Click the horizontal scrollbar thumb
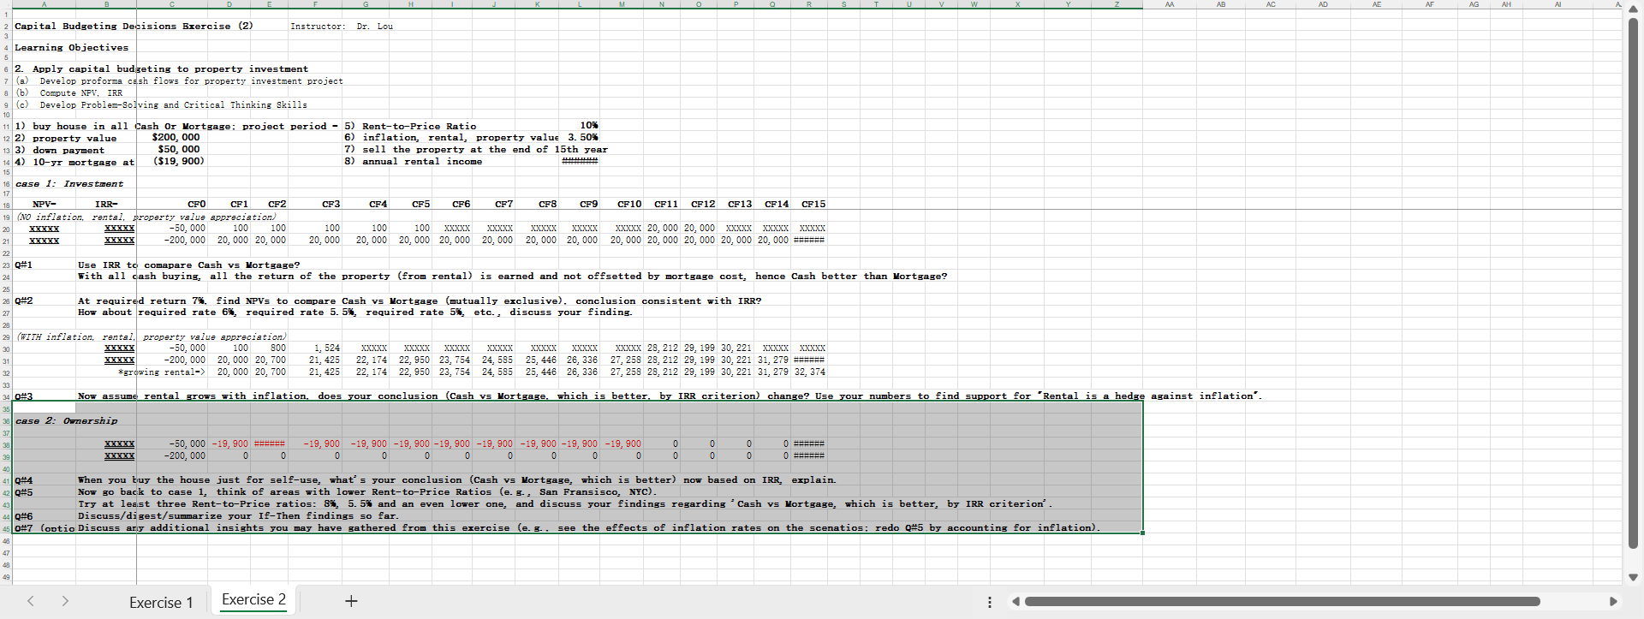Viewport: 1644px width, 619px height. 1282,602
